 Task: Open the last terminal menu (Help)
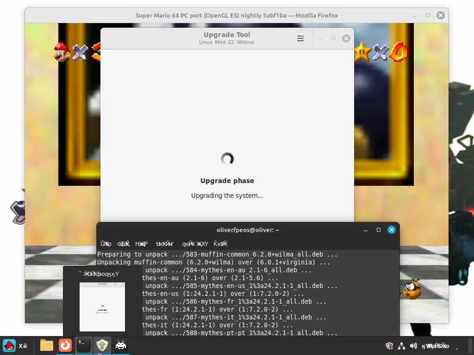coord(220,244)
